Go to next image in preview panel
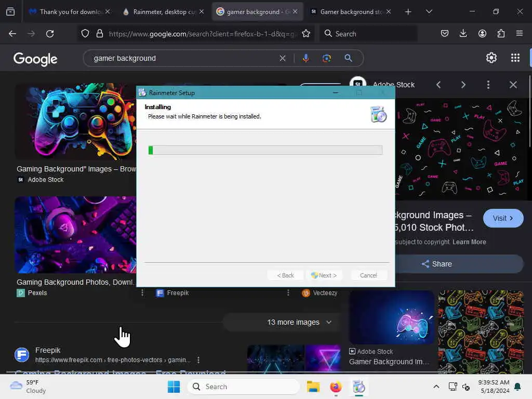 (463, 85)
